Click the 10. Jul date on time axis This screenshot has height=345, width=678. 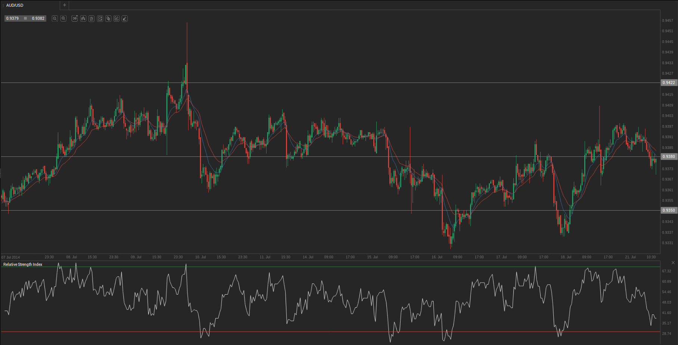200,257
